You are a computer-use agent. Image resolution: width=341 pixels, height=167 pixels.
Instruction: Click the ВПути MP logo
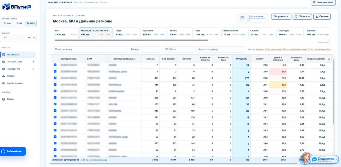coord(17,7)
